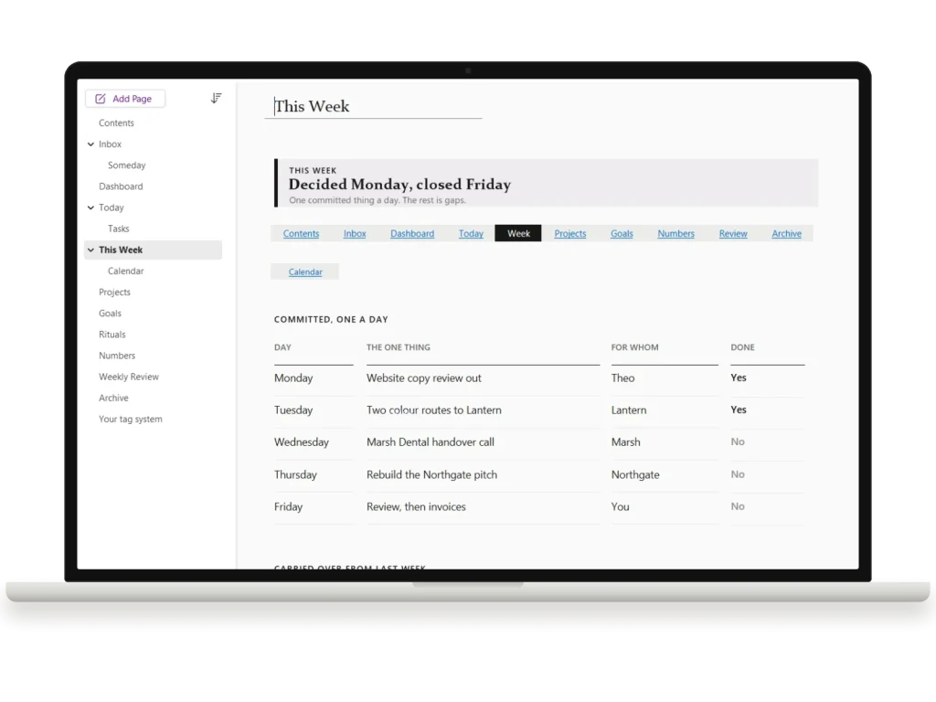Collapse the Today section chevron
The width and height of the screenshot is (936, 702).
click(90, 207)
